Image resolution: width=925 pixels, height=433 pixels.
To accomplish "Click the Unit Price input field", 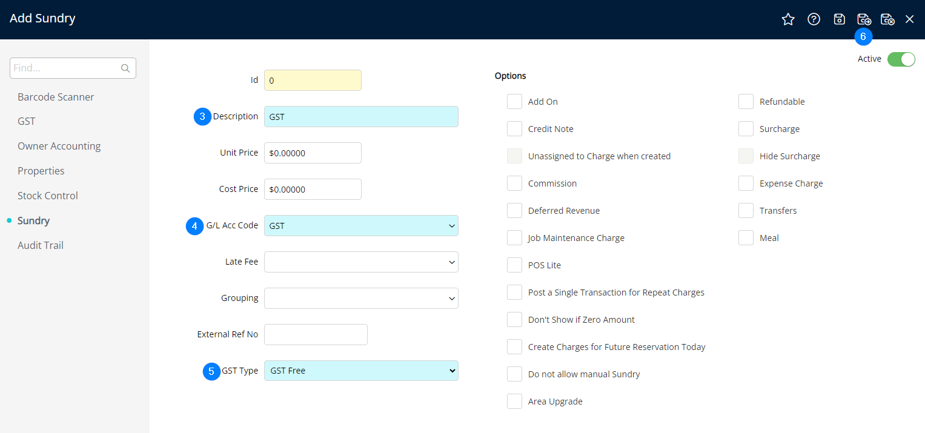I will 313,153.
